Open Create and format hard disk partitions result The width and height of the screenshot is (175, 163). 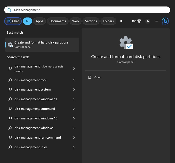(42, 45)
